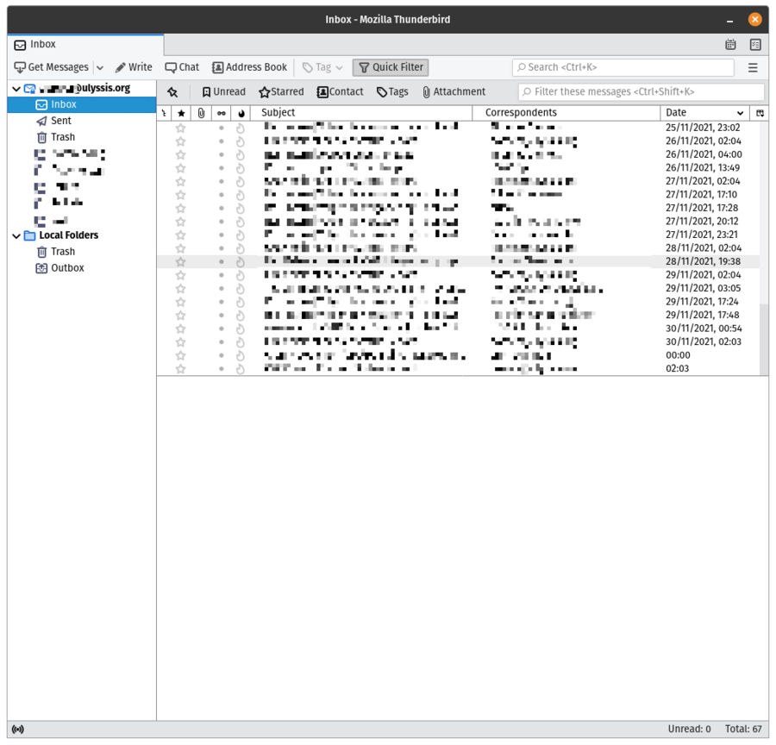Open the Chat panel
The width and height of the screenshot is (776, 745).
click(181, 67)
